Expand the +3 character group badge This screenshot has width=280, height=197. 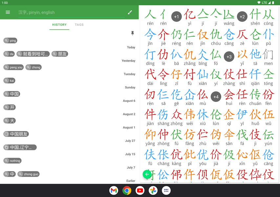229,56
